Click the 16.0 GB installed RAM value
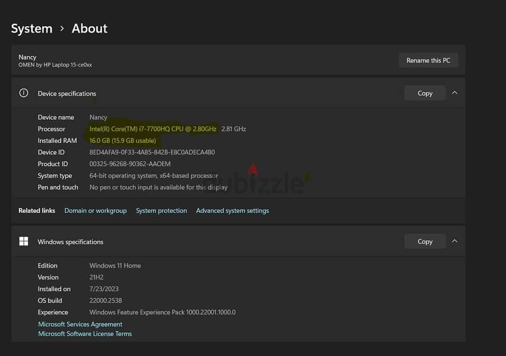This screenshot has height=356, width=506. point(123,141)
